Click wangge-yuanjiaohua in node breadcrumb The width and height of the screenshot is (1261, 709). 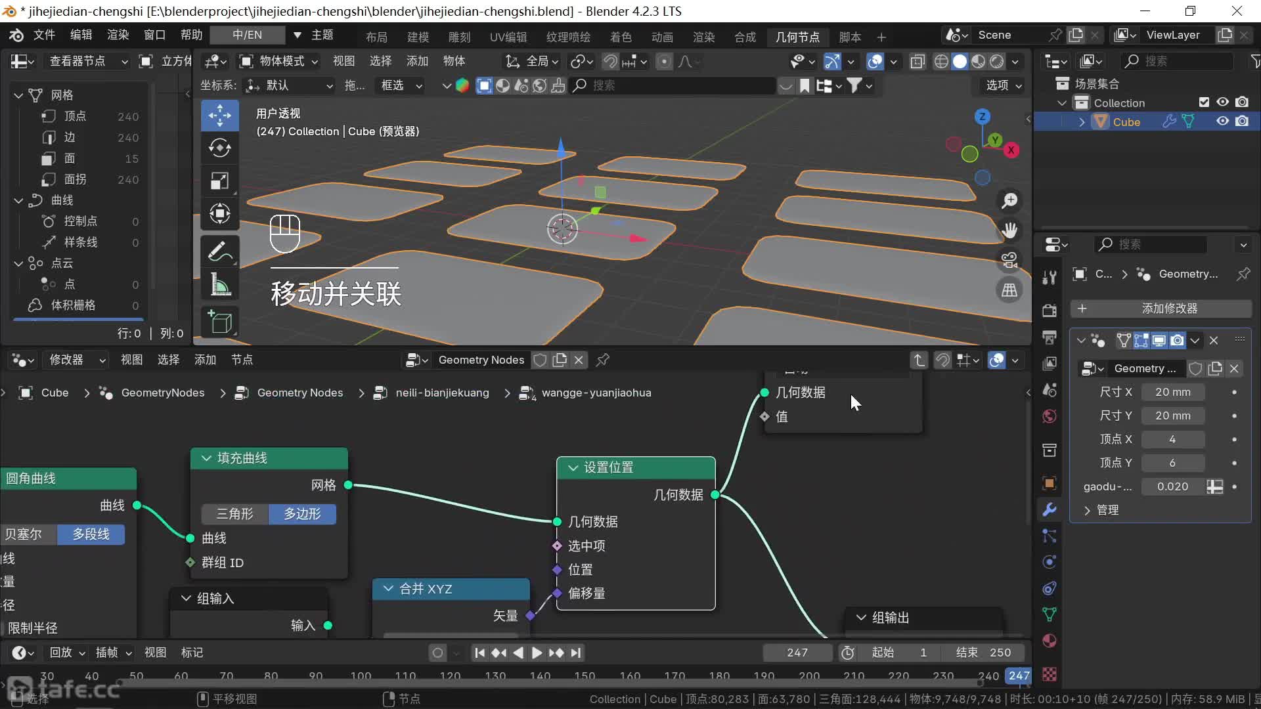click(x=596, y=393)
